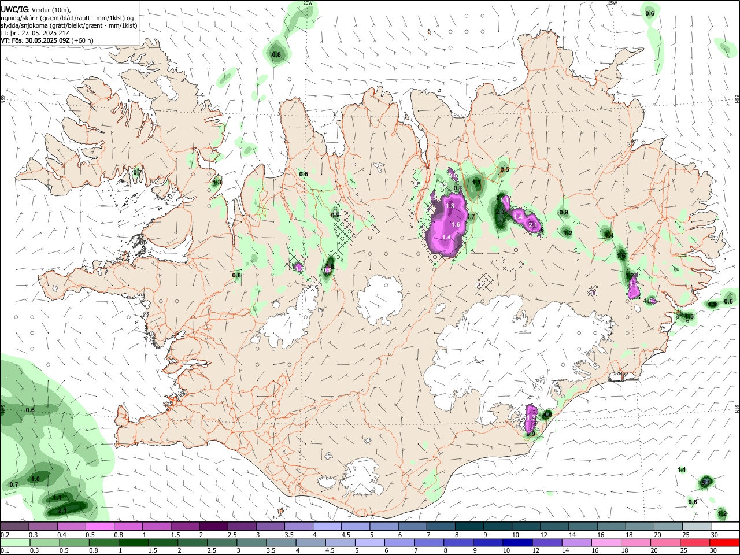Click the '1.6' value in the purple snow area
This screenshot has height=555, width=740.
455,224
